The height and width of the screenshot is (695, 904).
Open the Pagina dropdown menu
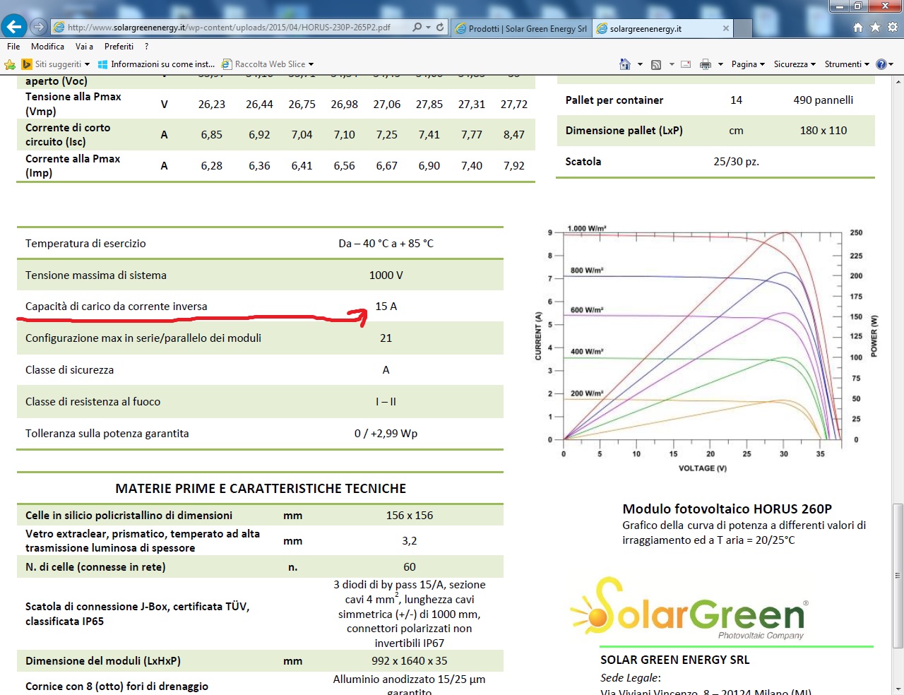(x=748, y=64)
